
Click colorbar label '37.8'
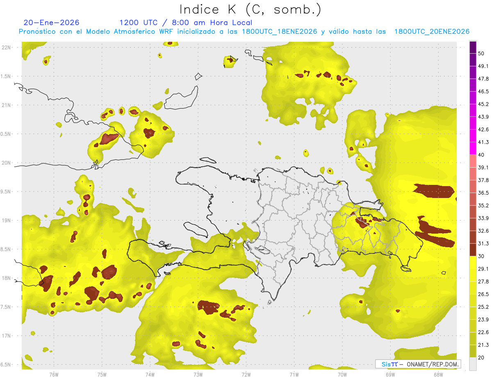484,180
